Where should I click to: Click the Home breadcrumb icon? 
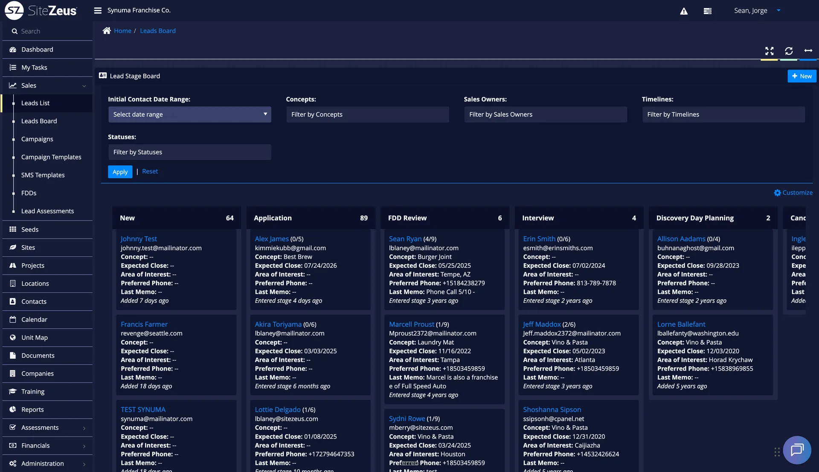pos(107,31)
